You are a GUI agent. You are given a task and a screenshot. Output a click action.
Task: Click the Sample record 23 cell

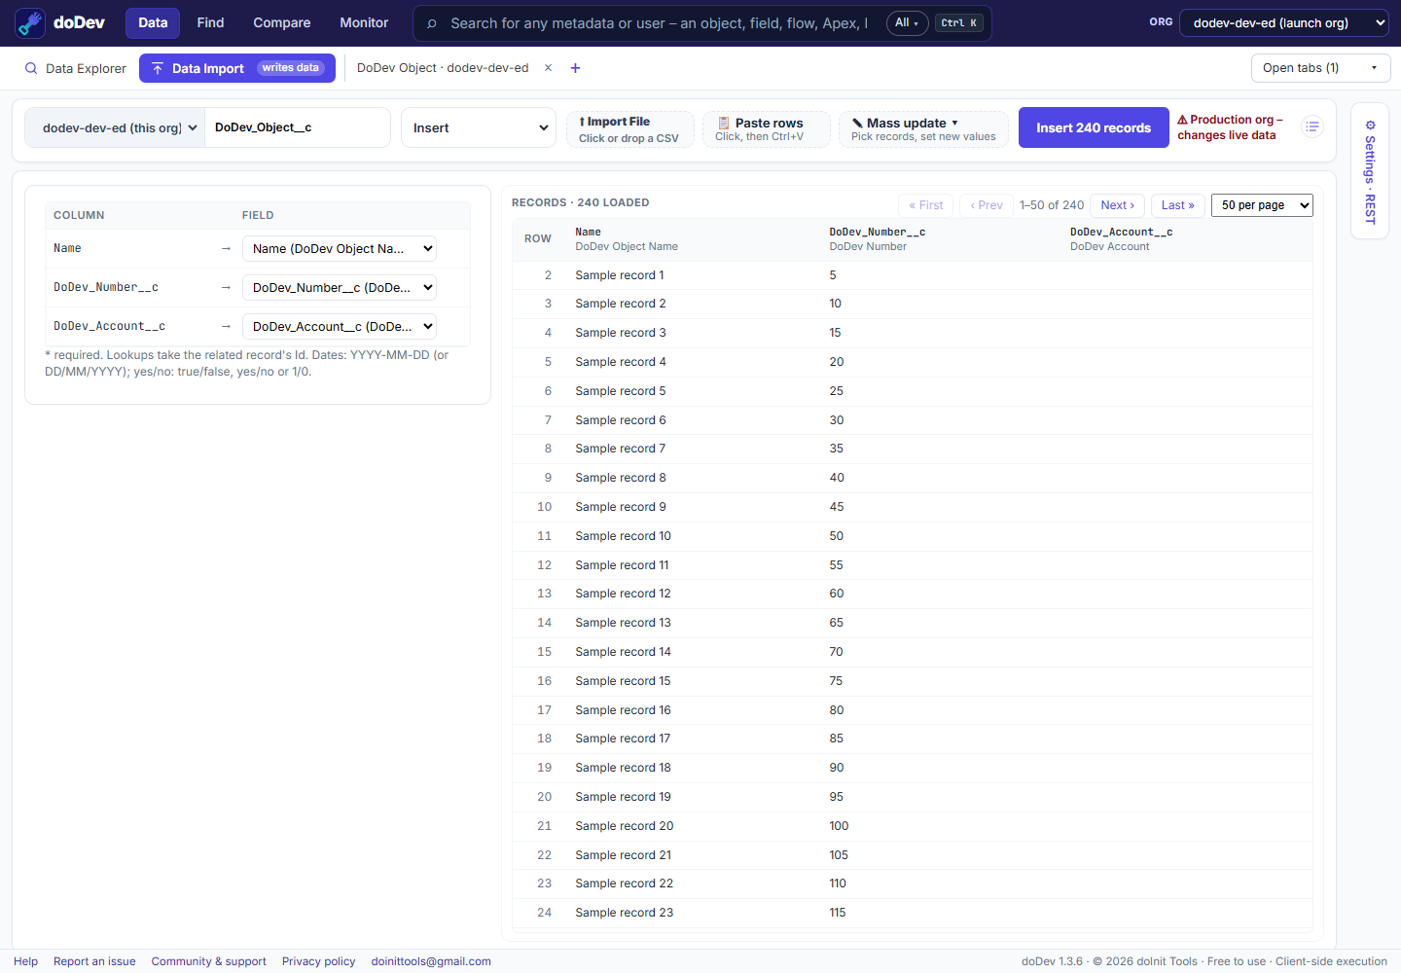coord(624,913)
